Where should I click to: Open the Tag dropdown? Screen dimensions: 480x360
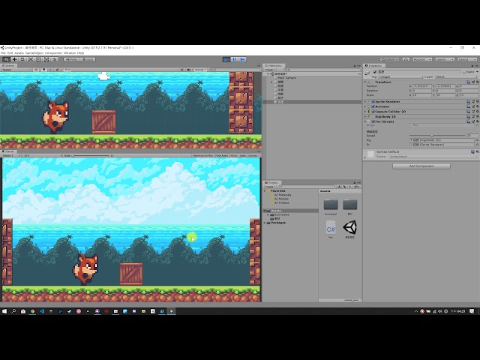(401, 76)
